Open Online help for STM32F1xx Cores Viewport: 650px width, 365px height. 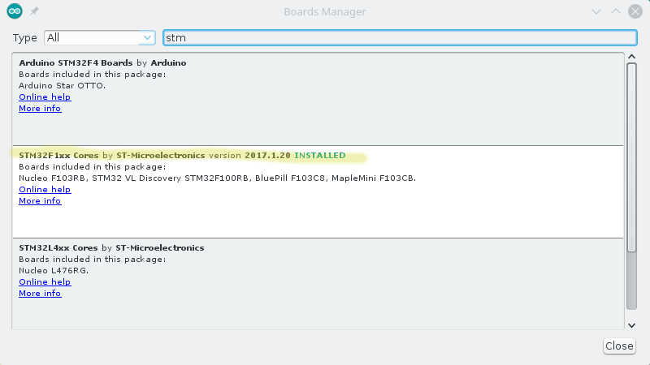pos(45,190)
